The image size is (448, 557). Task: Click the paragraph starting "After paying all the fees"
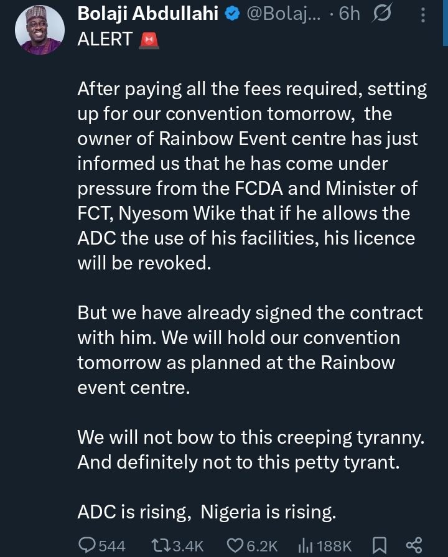(x=252, y=176)
